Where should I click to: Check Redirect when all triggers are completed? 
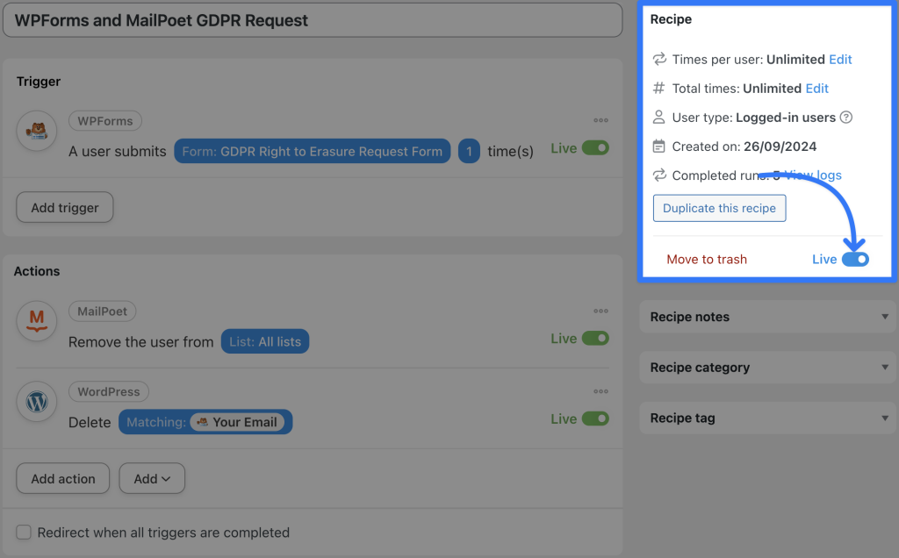[x=23, y=533]
